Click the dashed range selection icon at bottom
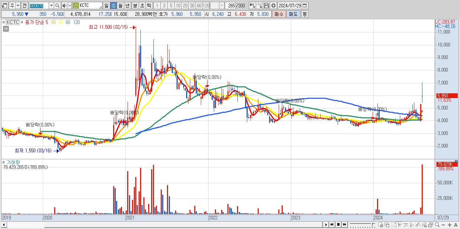Screen dimensions: 460x229 click(x=393, y=225)
